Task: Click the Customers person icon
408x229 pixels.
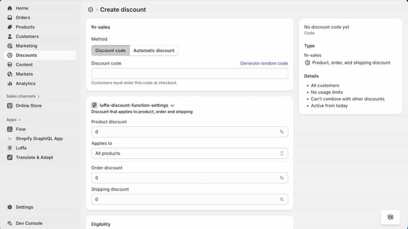Action: click(x=10, y=36)
